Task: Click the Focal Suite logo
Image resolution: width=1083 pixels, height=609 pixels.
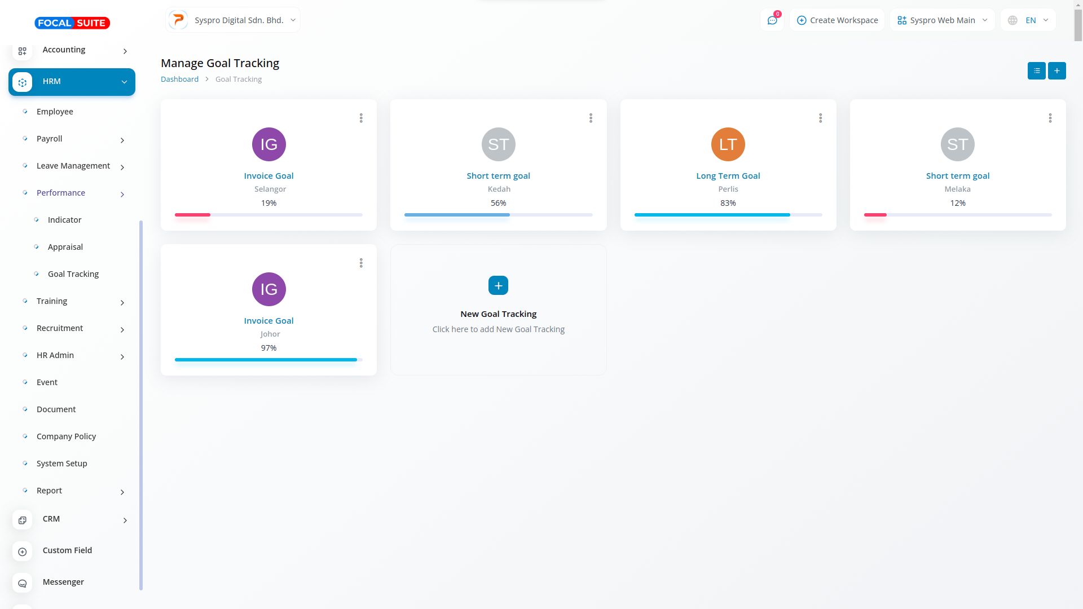Action: (x=72, y=23)
